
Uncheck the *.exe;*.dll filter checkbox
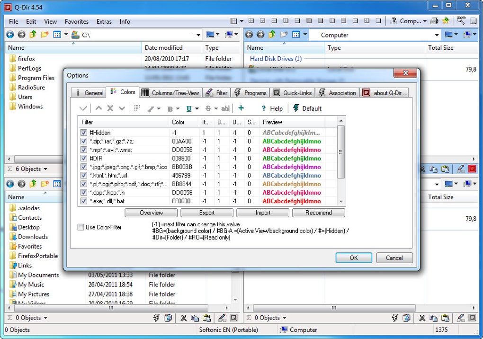click(x=83, y=201)
